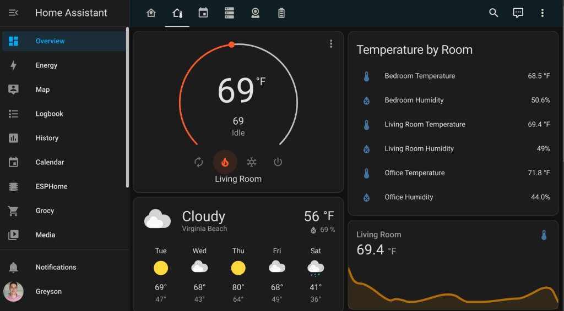Open Notifications panel

point(56,267)
